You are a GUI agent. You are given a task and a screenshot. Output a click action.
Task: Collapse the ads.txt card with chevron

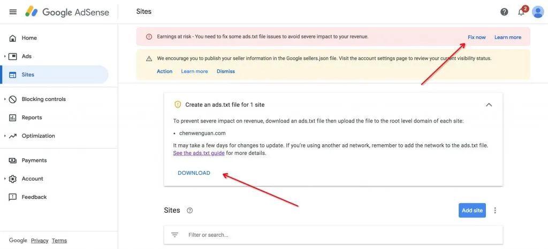(489, 105)
